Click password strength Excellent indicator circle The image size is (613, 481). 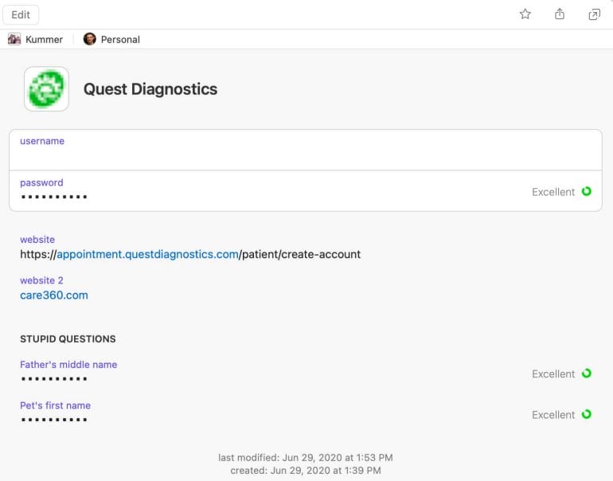point(587,192)
